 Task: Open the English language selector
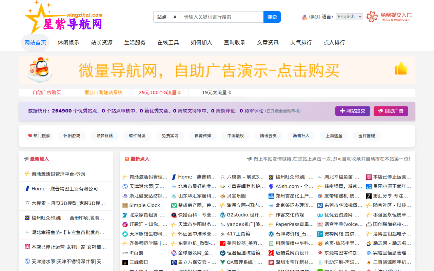click(x=349, y=16)
